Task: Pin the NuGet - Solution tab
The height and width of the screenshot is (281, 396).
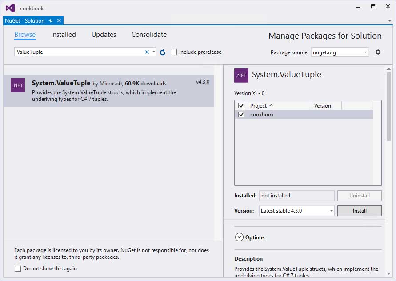Action: click(x=51, y=21)
